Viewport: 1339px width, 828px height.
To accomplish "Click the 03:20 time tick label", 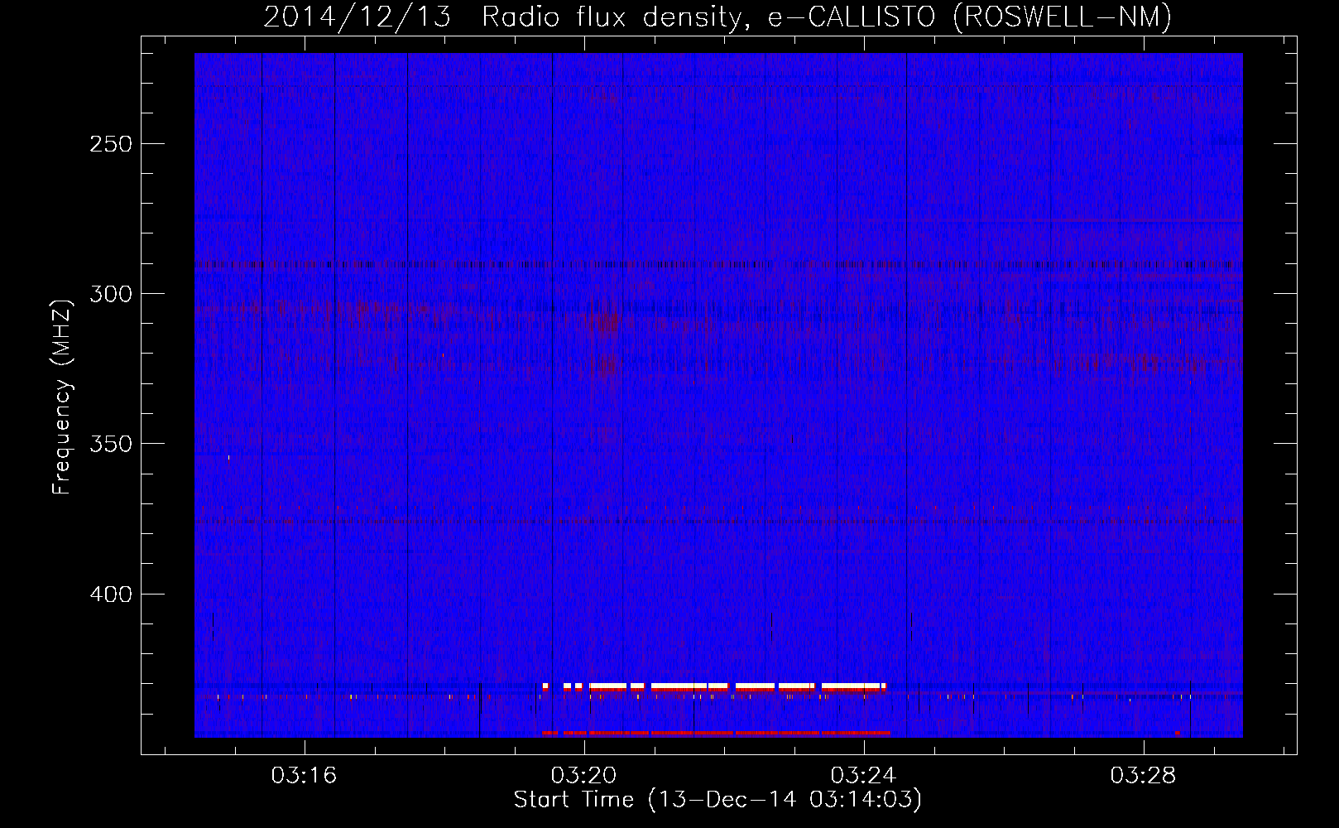I will click(584, 776).
